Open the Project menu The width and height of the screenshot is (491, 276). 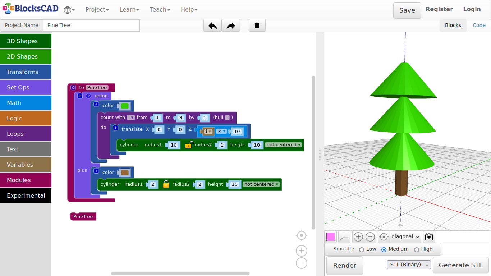(97, 10)
